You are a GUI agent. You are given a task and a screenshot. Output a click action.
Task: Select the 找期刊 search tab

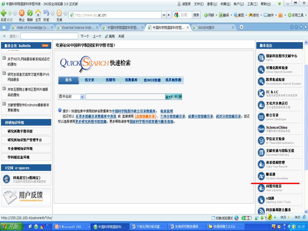(x=110, y=80)
